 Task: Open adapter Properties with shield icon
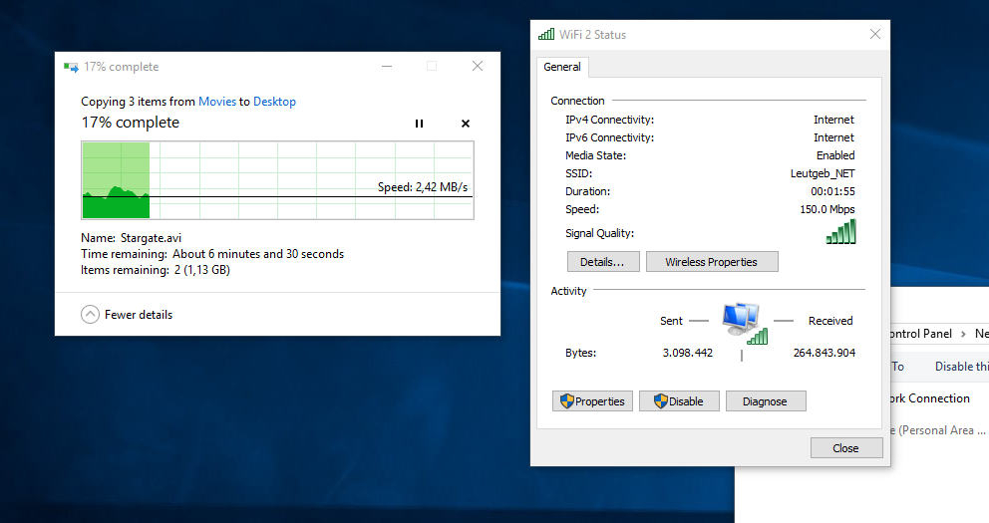click(x=592, y=401)
